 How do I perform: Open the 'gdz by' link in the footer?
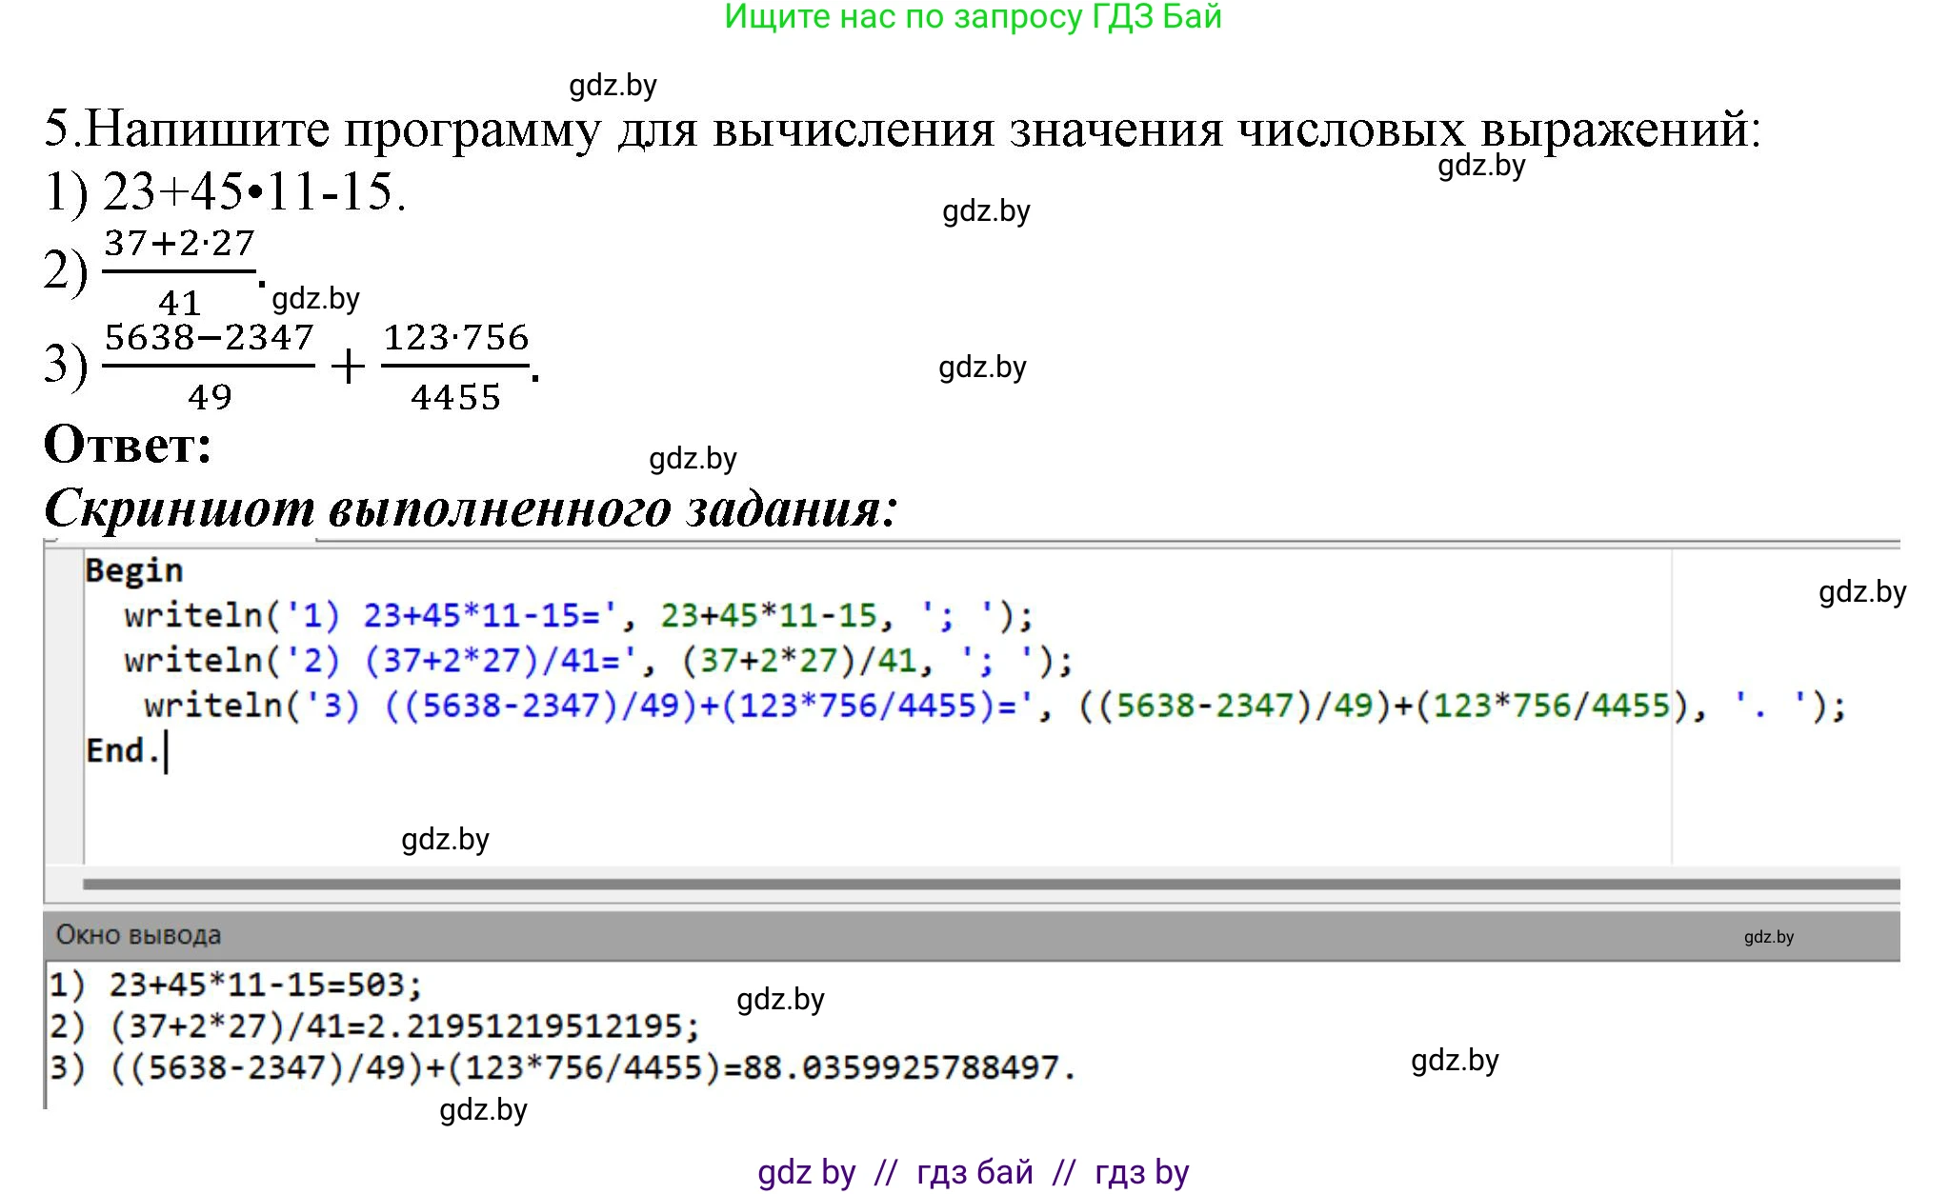[808, 1171]
